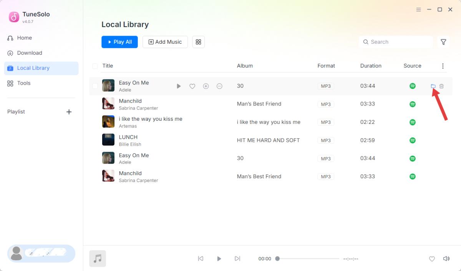Play the first Easy On Me track
This screenshot has height=271, width=461.
coord(179,86)
